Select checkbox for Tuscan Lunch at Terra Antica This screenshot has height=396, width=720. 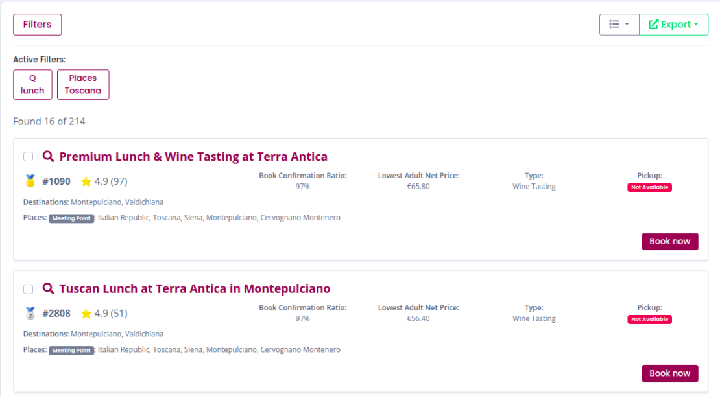click(x=29, y=289)
